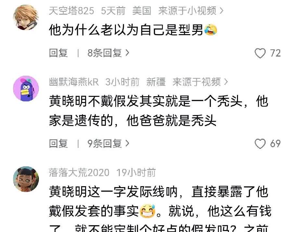Click the sweating grin emoji in third comment
Image resolution: width=287 pixels, height=232 pixels.
click(147, 211)
